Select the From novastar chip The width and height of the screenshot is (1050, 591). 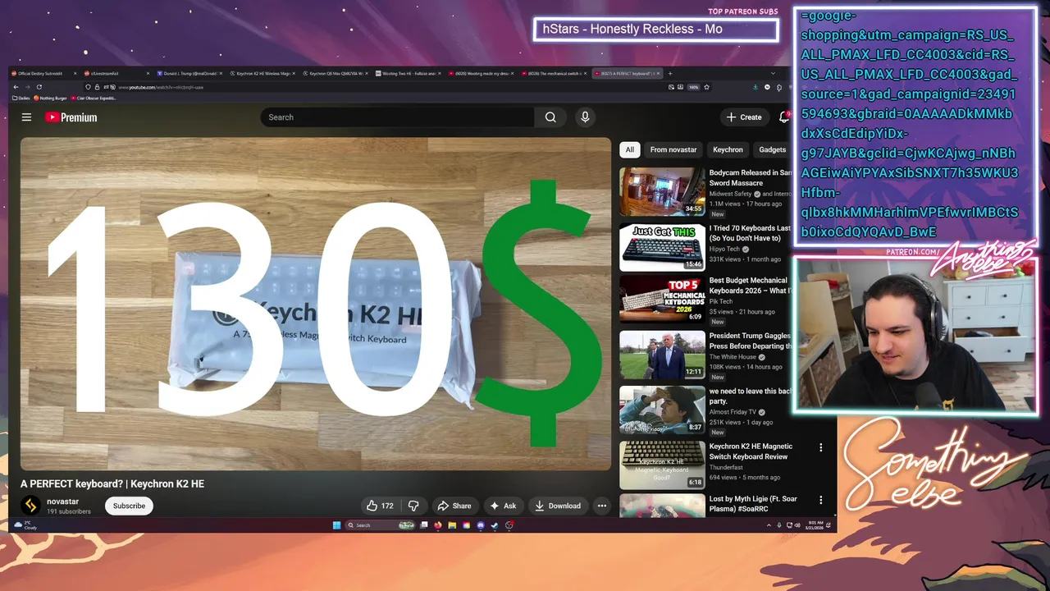pos(673,149)
